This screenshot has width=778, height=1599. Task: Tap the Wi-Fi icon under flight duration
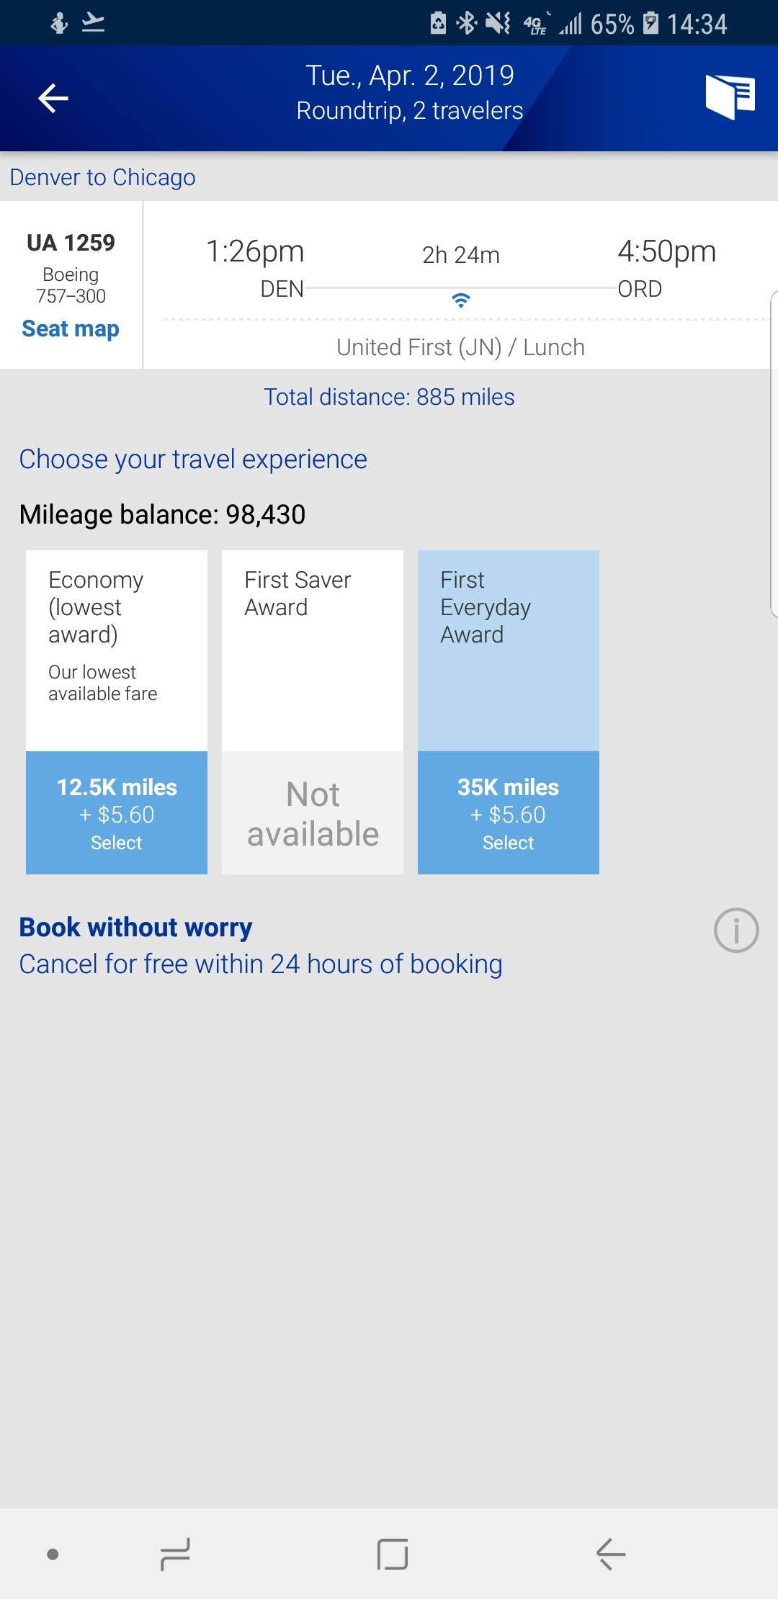[460, 300]
